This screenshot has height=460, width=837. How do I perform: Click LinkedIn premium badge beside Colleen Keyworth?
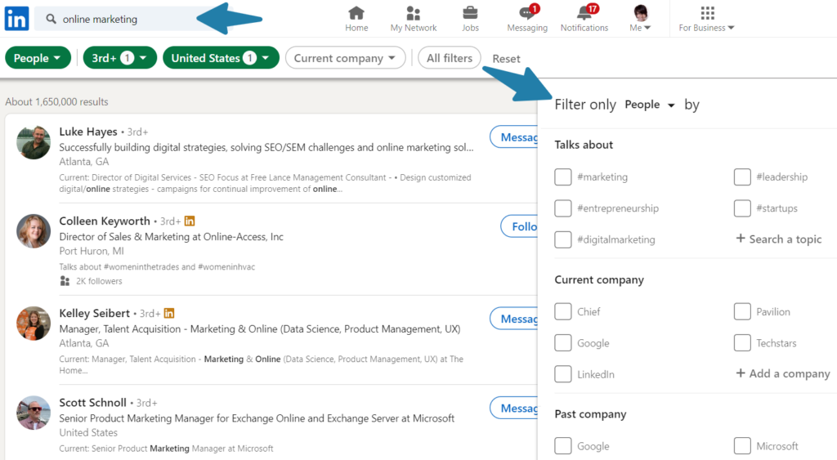(190, 221)
